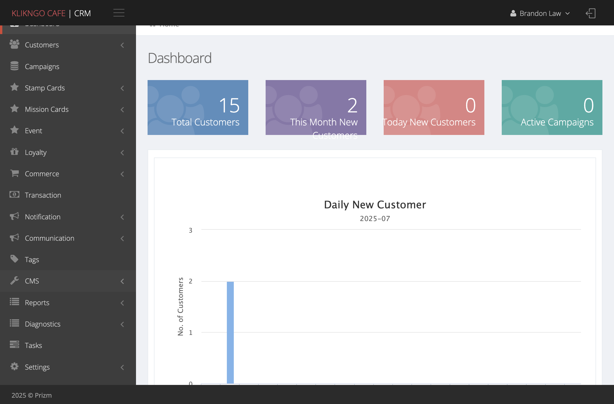
Task: Click the Notification megaphone icon
Action: click(14, 216)
